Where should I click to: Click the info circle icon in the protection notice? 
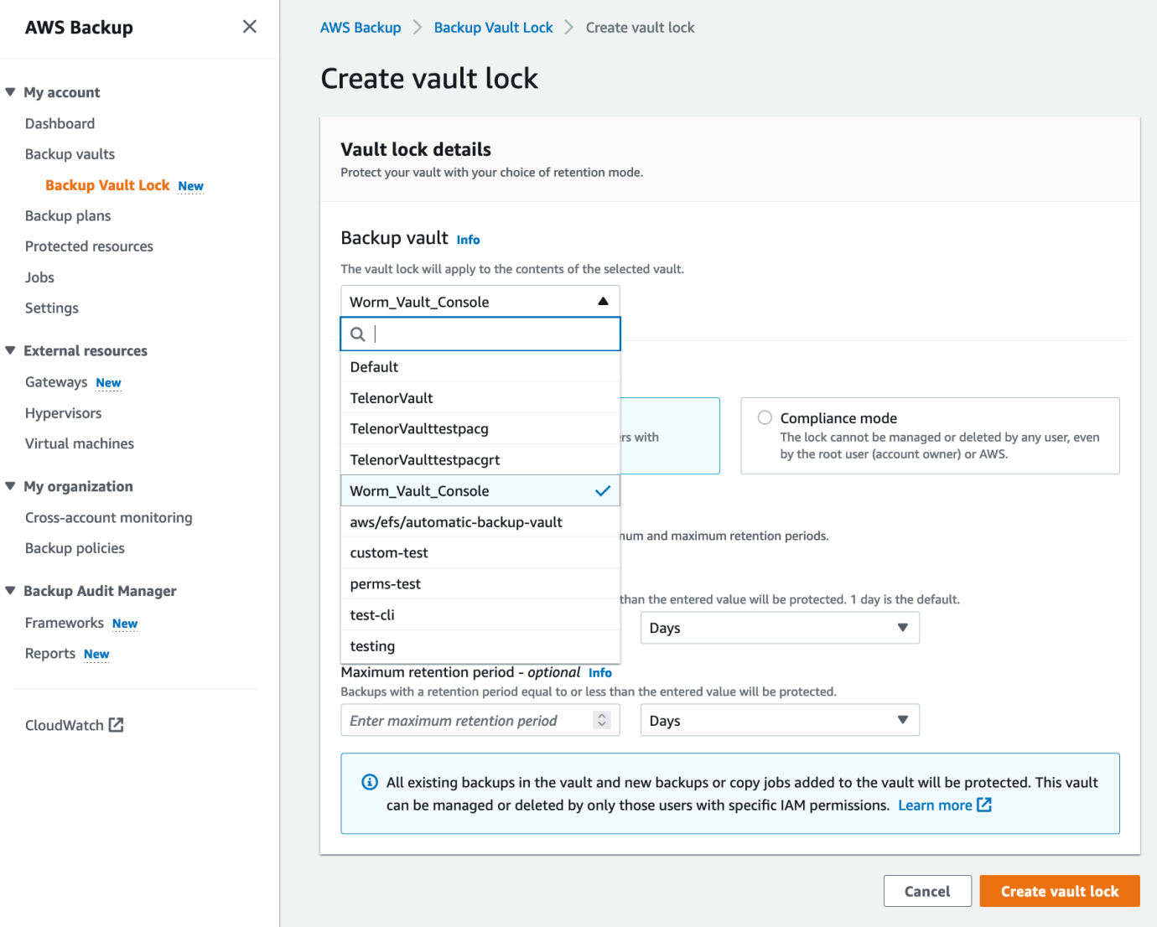pos(369,781)
